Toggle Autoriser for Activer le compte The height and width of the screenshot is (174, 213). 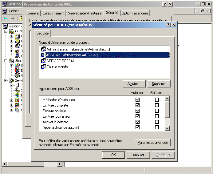[137, 122]
